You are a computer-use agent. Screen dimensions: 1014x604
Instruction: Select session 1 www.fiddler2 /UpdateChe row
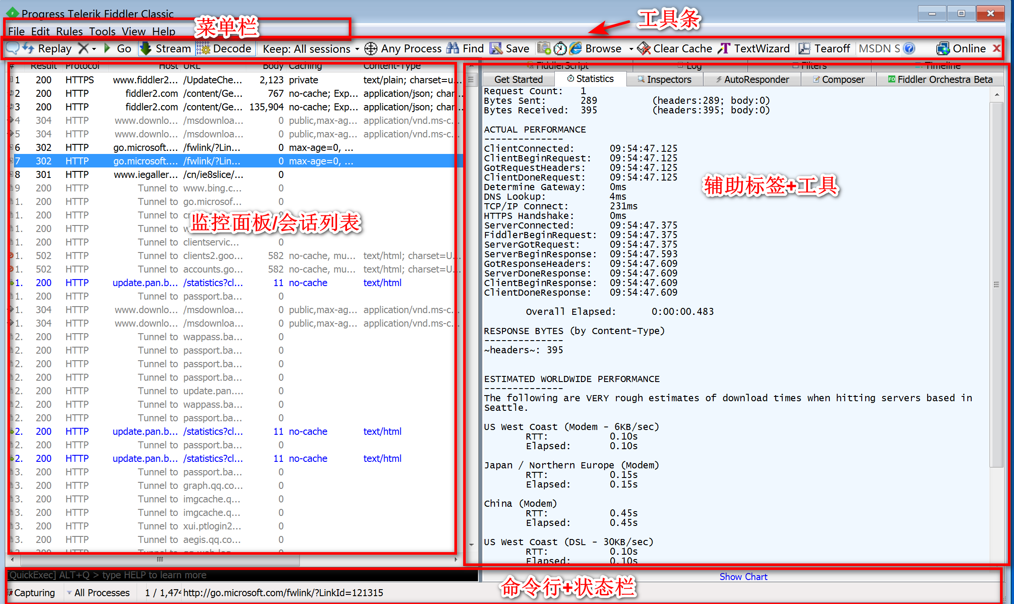(x=236, y=80)
